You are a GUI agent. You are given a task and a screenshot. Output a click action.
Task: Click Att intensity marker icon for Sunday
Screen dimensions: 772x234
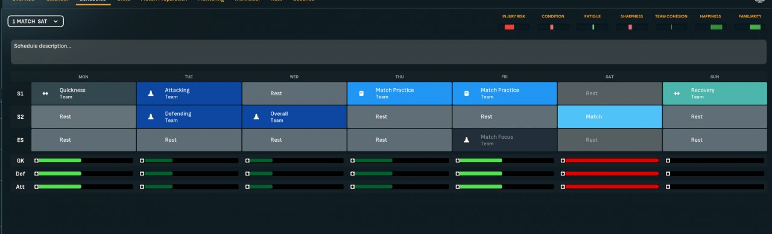(668, 187)
